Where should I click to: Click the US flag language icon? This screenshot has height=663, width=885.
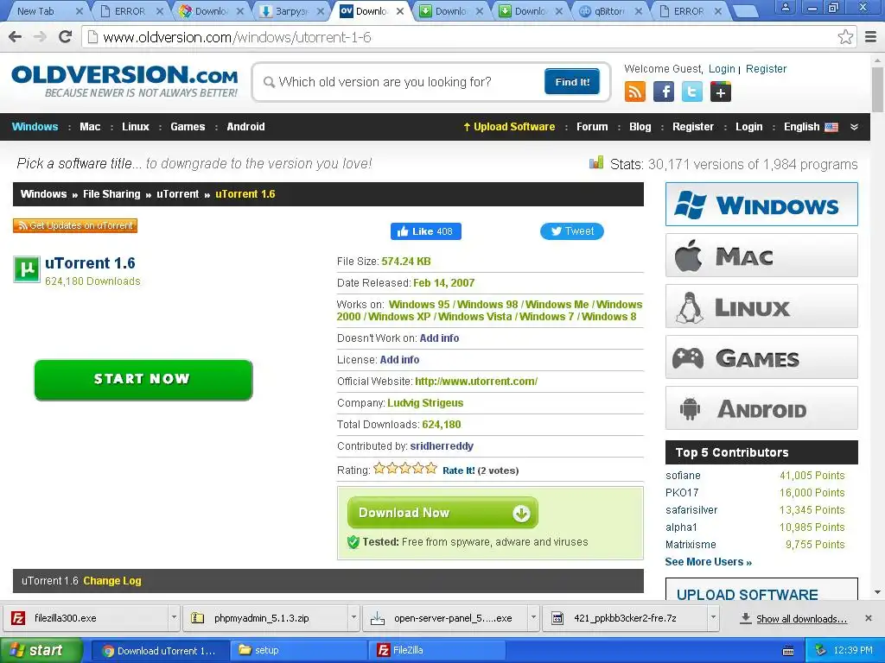click(x=831, y=127)
